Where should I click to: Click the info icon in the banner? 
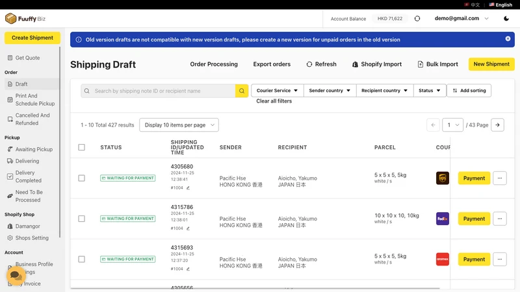click(x=79, y=40)
